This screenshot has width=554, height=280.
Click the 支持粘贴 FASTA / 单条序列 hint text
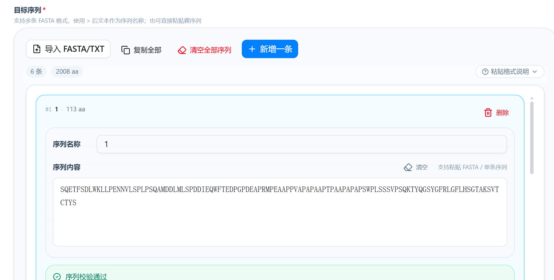click(x=472, y=167)
